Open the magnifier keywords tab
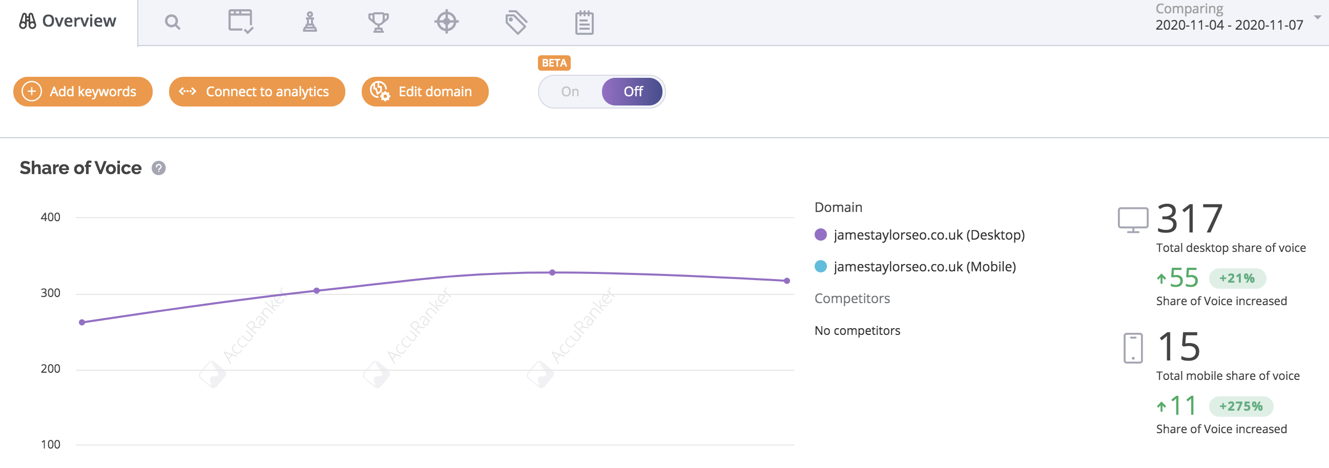This screenshot has height=468, width=1329. coord(172,22)
